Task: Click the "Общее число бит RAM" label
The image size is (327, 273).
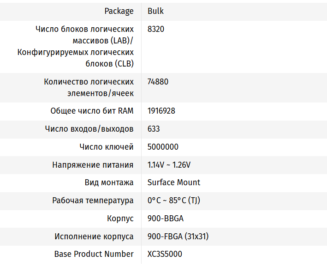Action: pyautogui.click(x=92, y=111)
